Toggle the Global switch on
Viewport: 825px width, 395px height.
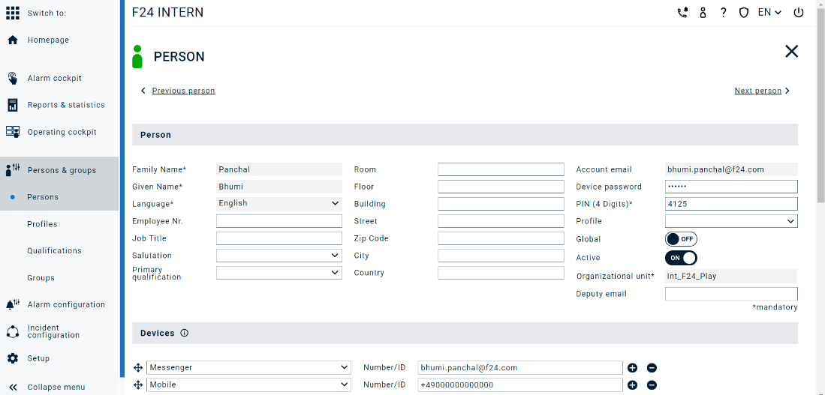681,239
